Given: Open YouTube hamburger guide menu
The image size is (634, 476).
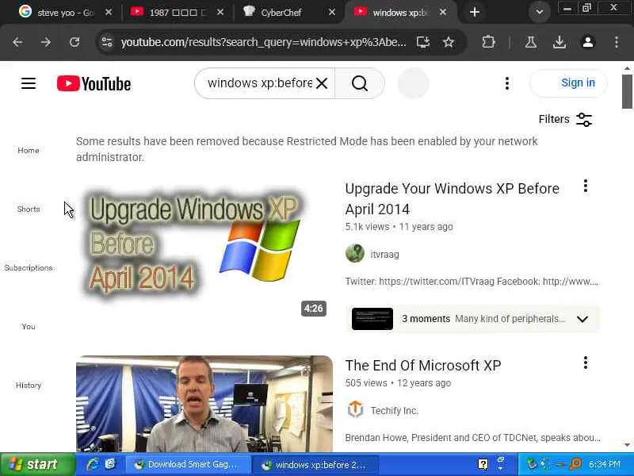Looking at the screenshot, I should pos(29,83).
